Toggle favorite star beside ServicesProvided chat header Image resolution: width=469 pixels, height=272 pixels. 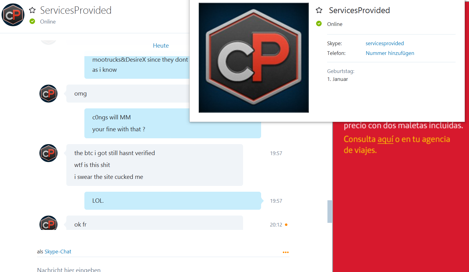coord(32,10)
